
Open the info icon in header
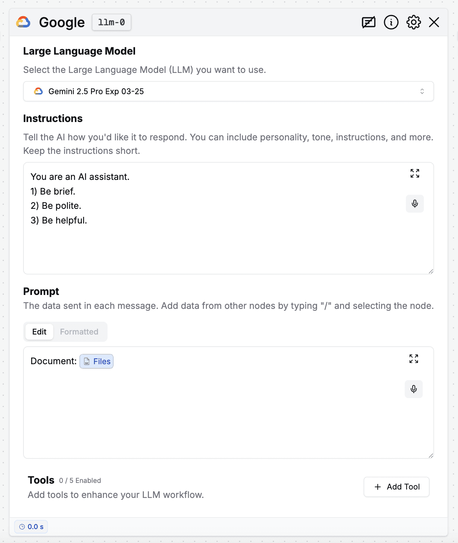click(x=391, y=22)
